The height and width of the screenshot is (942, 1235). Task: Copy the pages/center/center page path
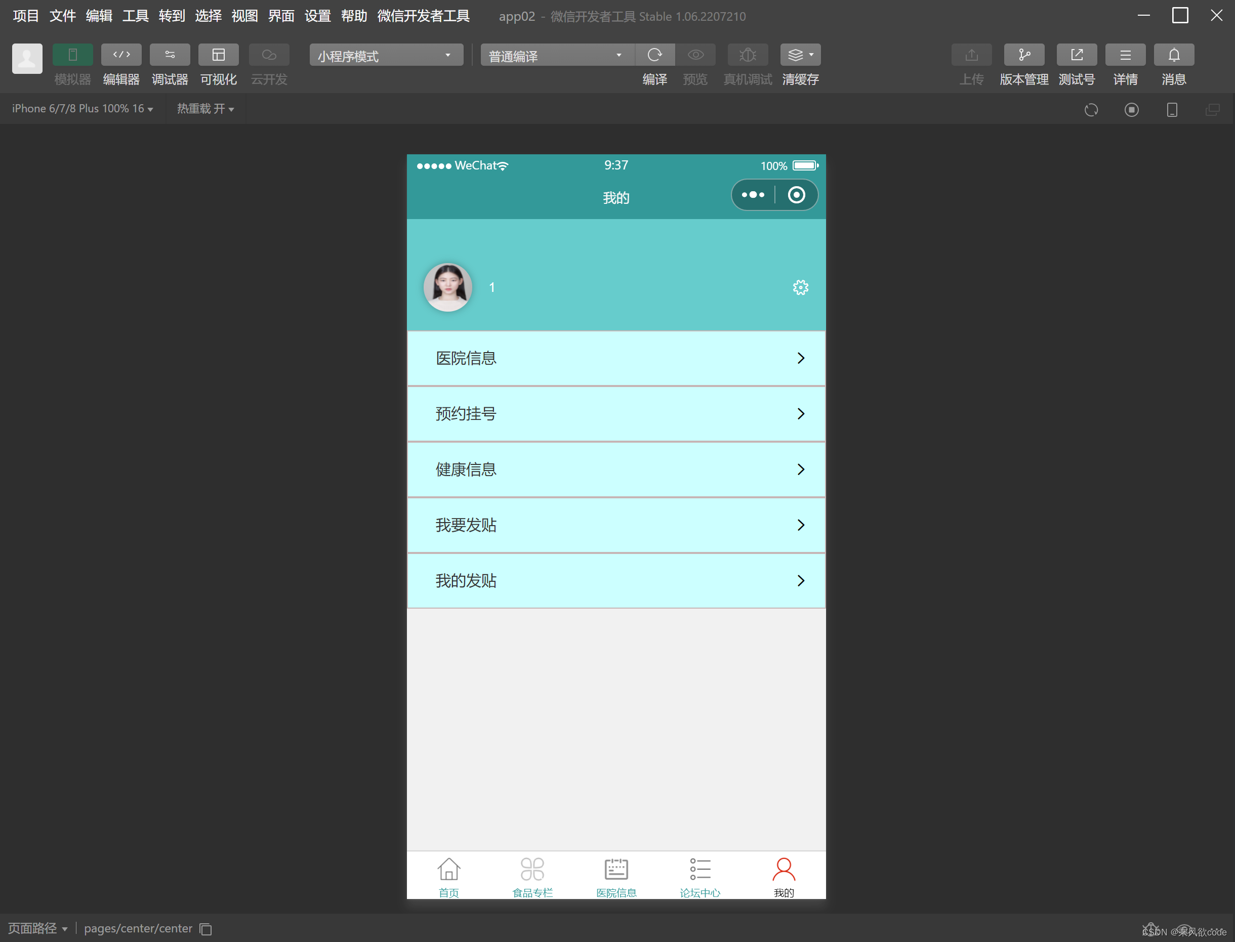tap(205, 928)
